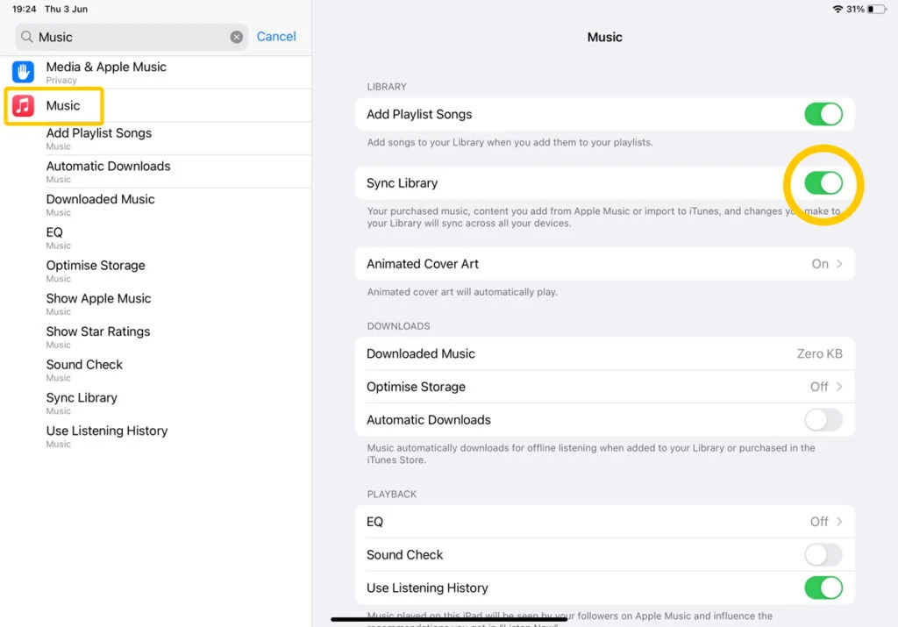Click 'Animated cover art will automatically play' text
Viewport: 898px width, 627px height.
(462, 292)
